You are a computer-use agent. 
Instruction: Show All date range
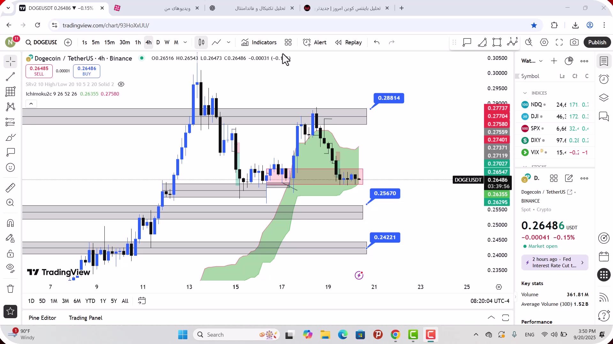coord(125,301)
